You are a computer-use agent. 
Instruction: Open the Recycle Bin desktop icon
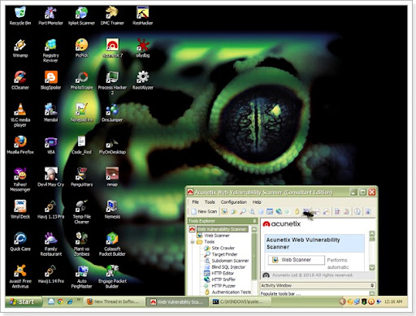coord(20,15)
